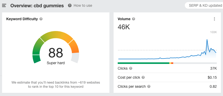
Task: Click the 46K volume value
Action: (x=124, y=27)
